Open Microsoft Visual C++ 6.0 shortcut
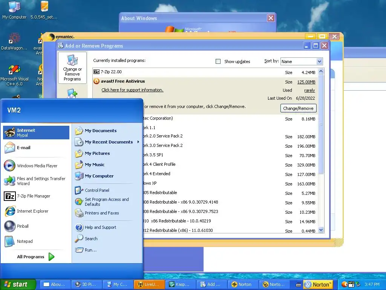This screenshot has height=290, width=386. coord(15,75)
